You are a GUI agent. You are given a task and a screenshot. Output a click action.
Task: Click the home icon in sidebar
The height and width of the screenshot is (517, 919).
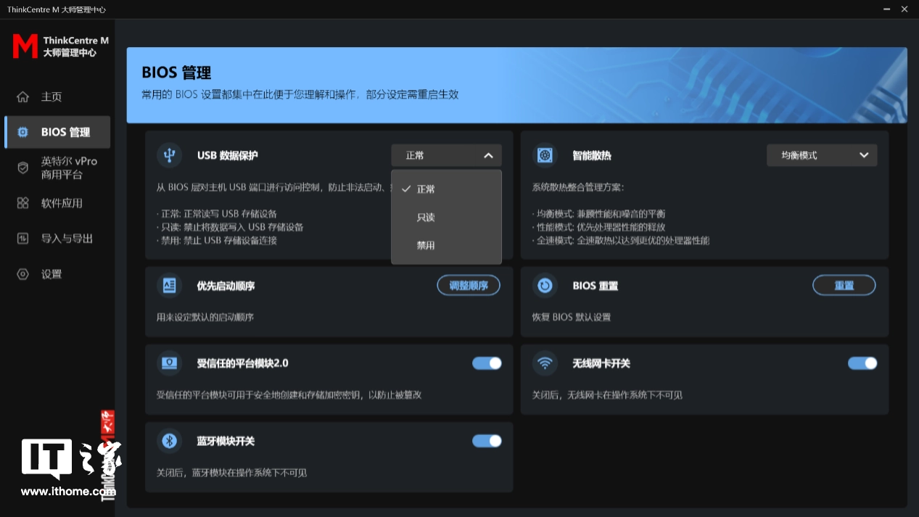coord(23,97)
